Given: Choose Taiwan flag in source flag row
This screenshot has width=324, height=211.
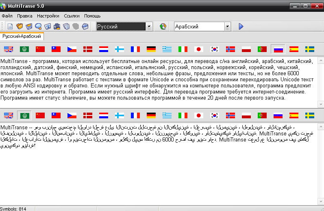Looking at the screenshot, I should [x=56, y=49].
